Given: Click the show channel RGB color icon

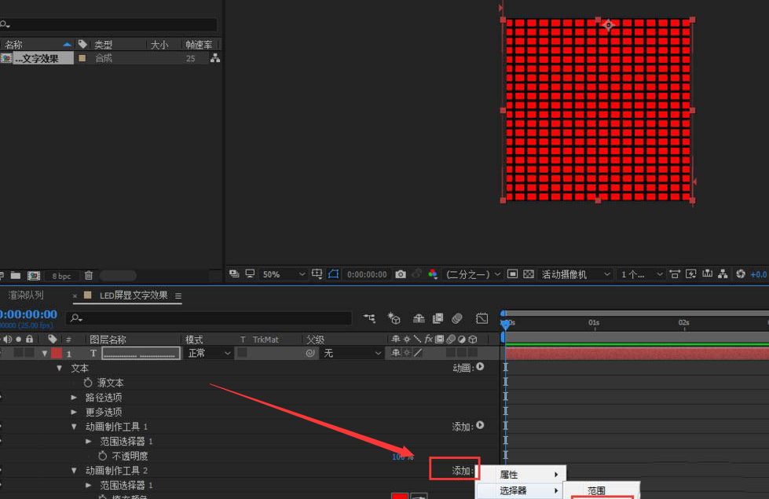Looking at the screenshot, I should tap(433, 274).
